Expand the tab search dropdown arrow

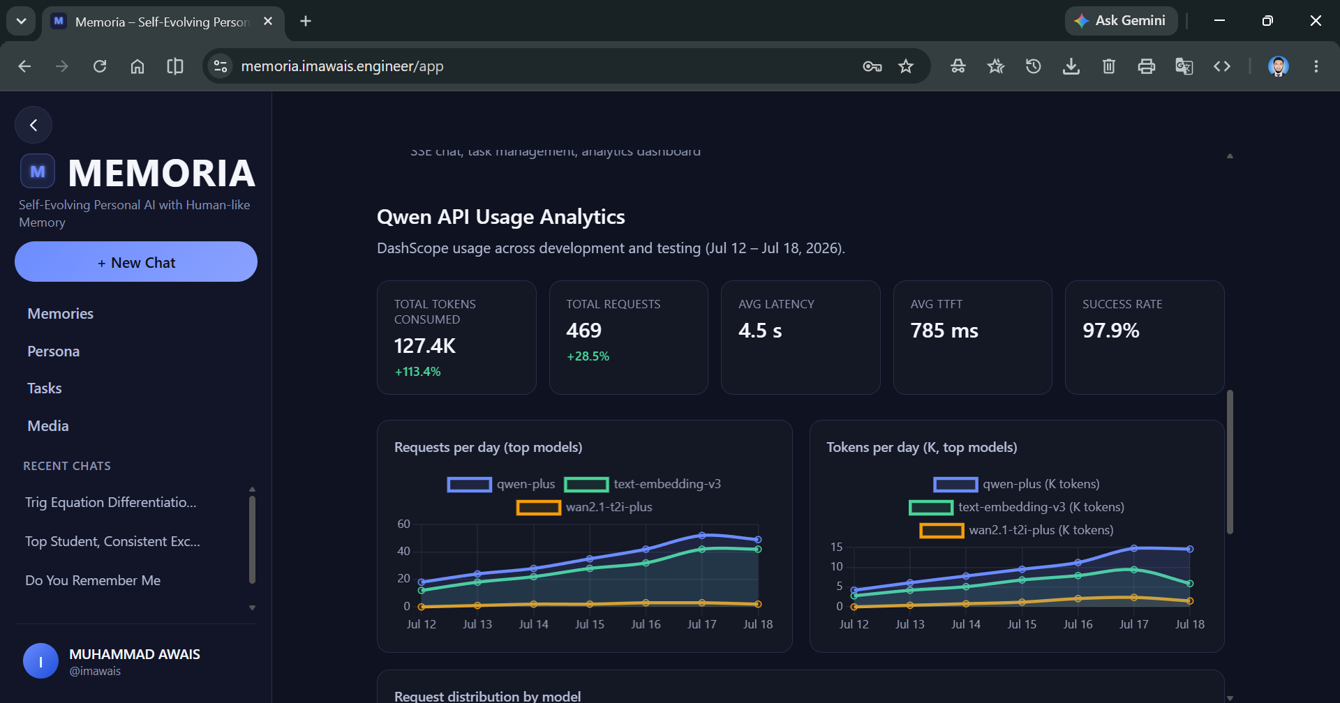21,21
